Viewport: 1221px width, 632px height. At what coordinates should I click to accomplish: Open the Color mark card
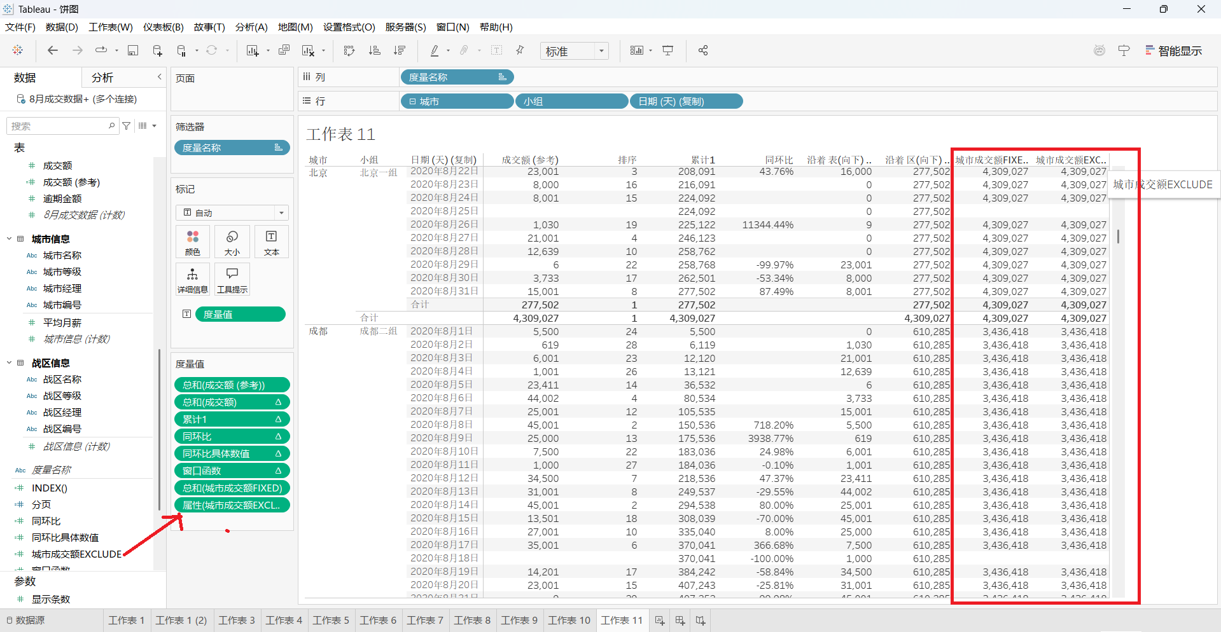click(x=193, y=242)
